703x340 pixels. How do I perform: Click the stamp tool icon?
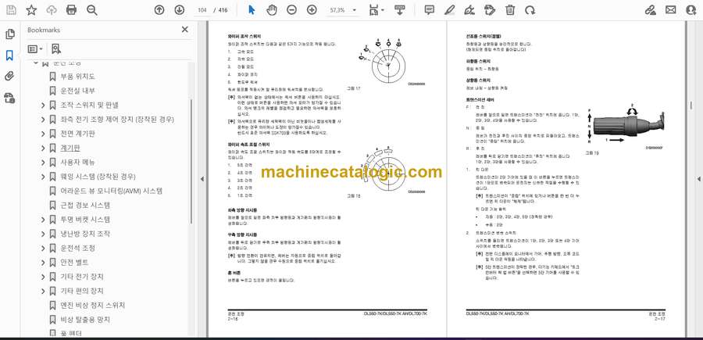click(490, 10)
